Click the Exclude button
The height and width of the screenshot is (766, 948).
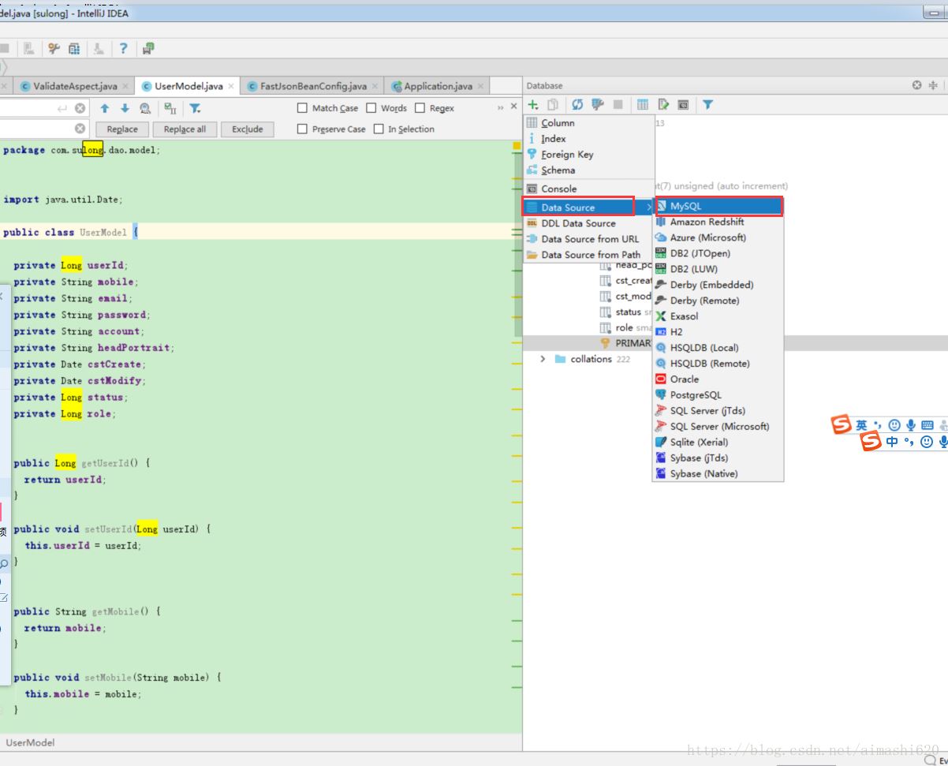(x=248, y=129)
